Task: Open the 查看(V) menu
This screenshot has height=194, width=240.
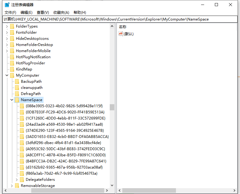Action: (43, 13)
